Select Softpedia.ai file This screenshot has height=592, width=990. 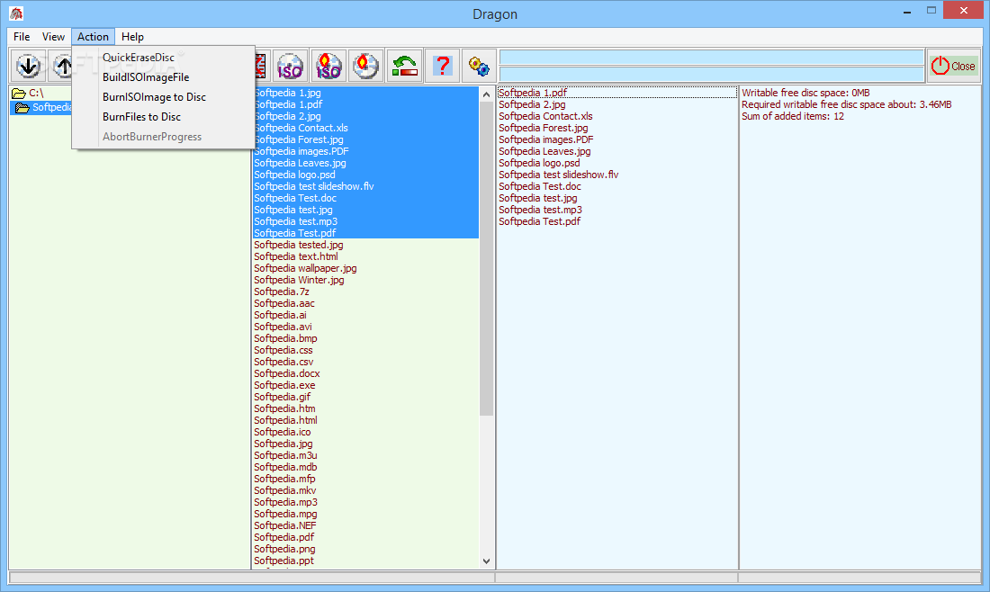coord(280,315)
